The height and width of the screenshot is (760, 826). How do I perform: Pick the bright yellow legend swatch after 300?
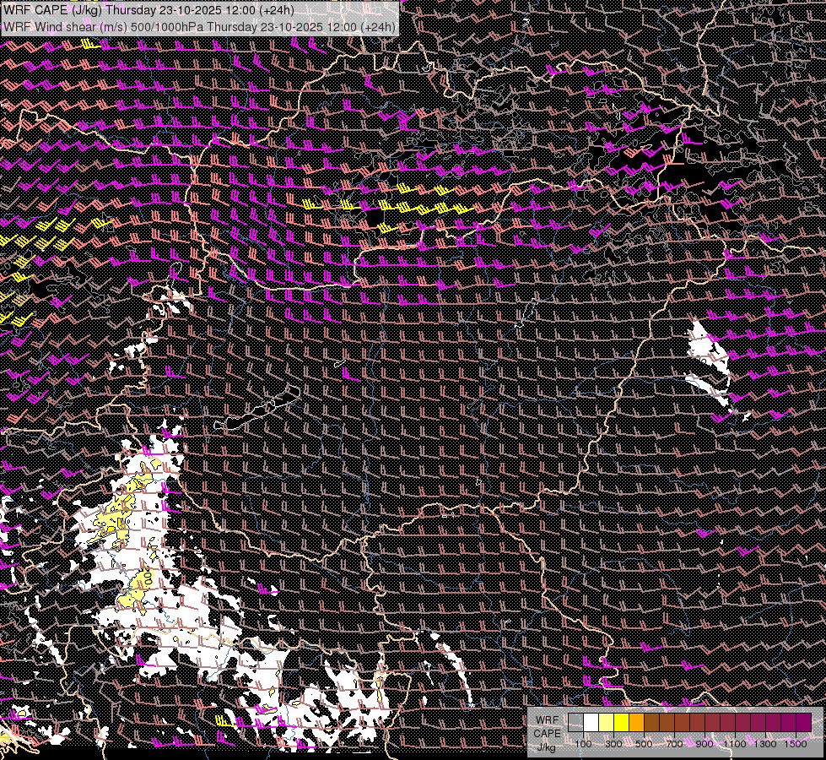pos(622,722)
